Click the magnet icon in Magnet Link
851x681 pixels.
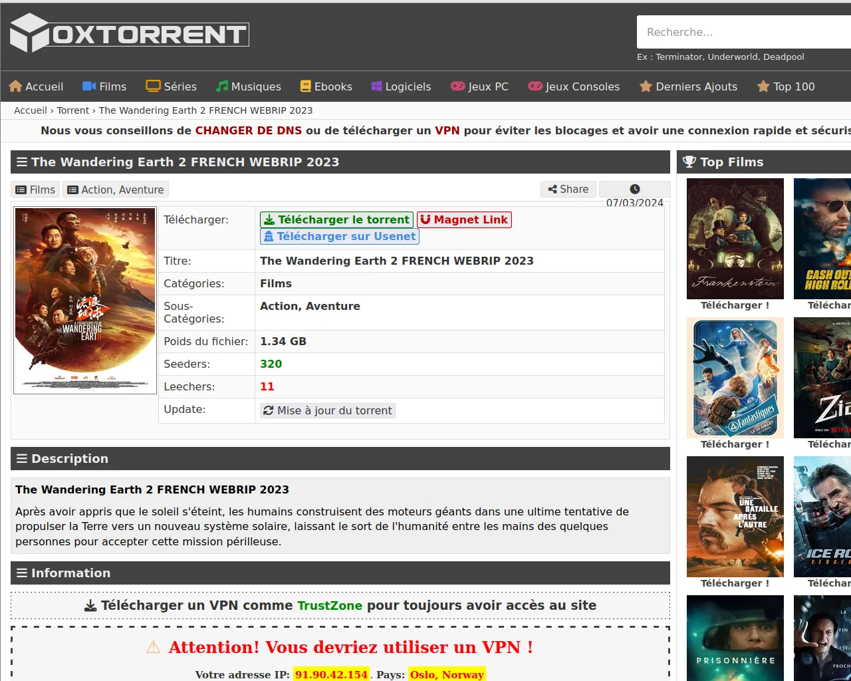click(425, 219)
